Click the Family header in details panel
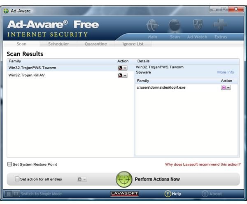 point(143,81)
